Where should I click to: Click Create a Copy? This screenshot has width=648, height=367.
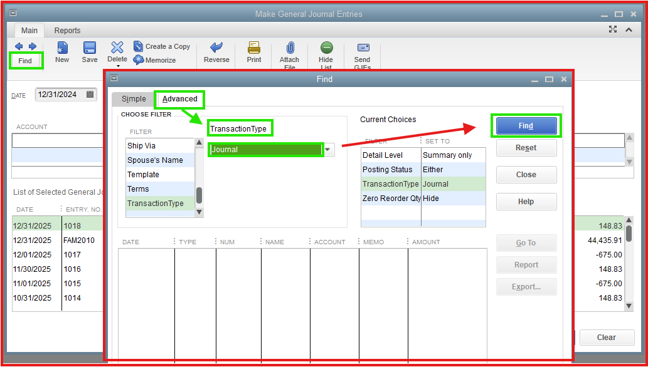click(x=162, y=46)
